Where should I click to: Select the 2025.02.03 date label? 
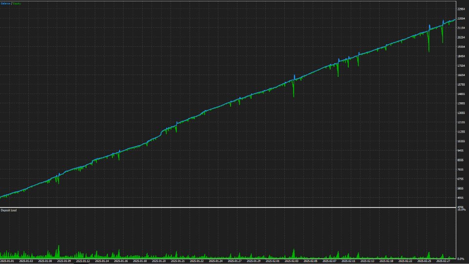292,261
